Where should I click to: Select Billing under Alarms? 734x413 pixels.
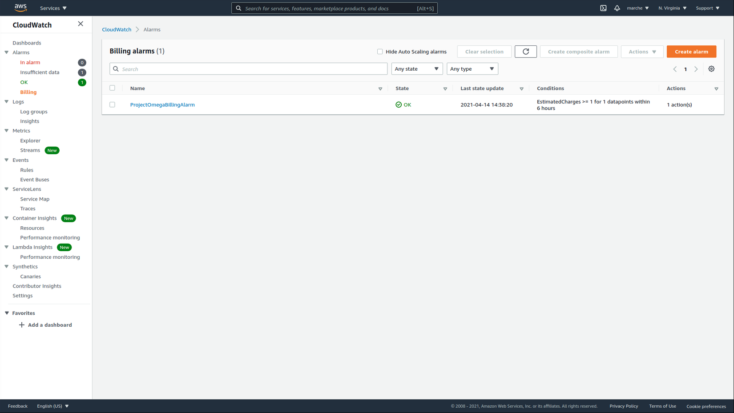tap(28, 92)
